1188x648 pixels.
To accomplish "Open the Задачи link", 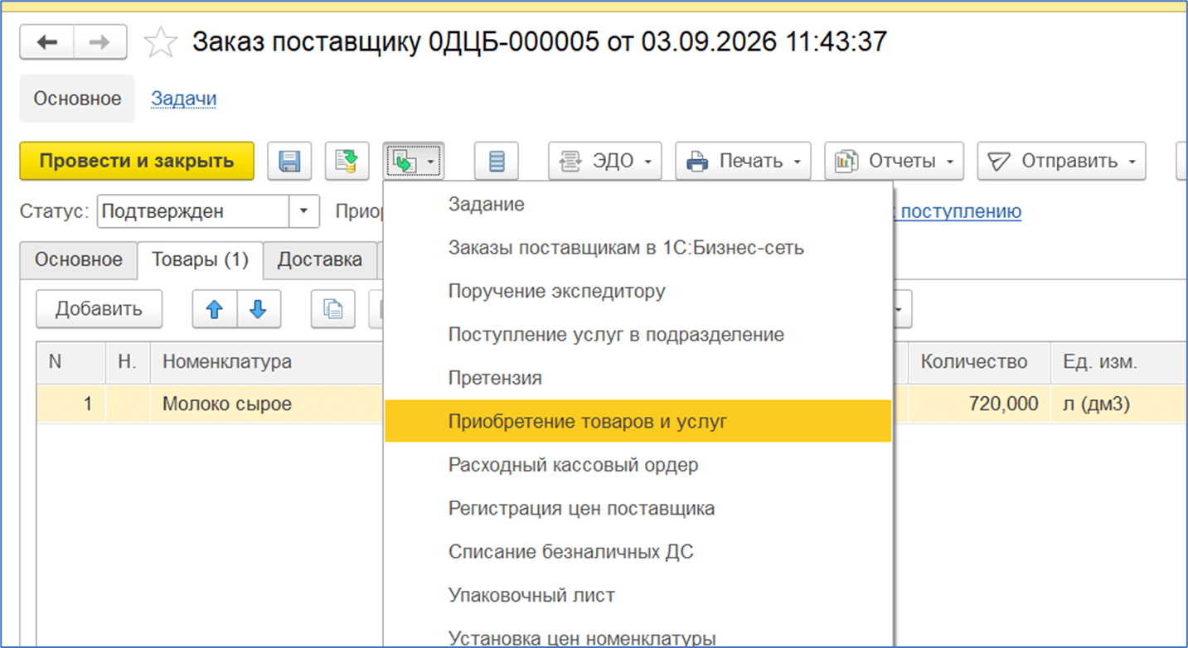I will click(183, 99).
